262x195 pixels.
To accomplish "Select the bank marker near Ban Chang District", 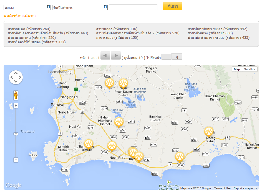I will tap(89, 144).
